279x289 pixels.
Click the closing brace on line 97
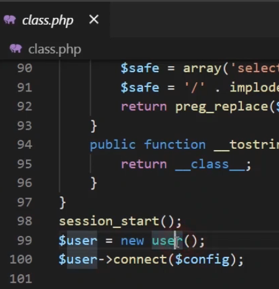(x=62, y=203)
